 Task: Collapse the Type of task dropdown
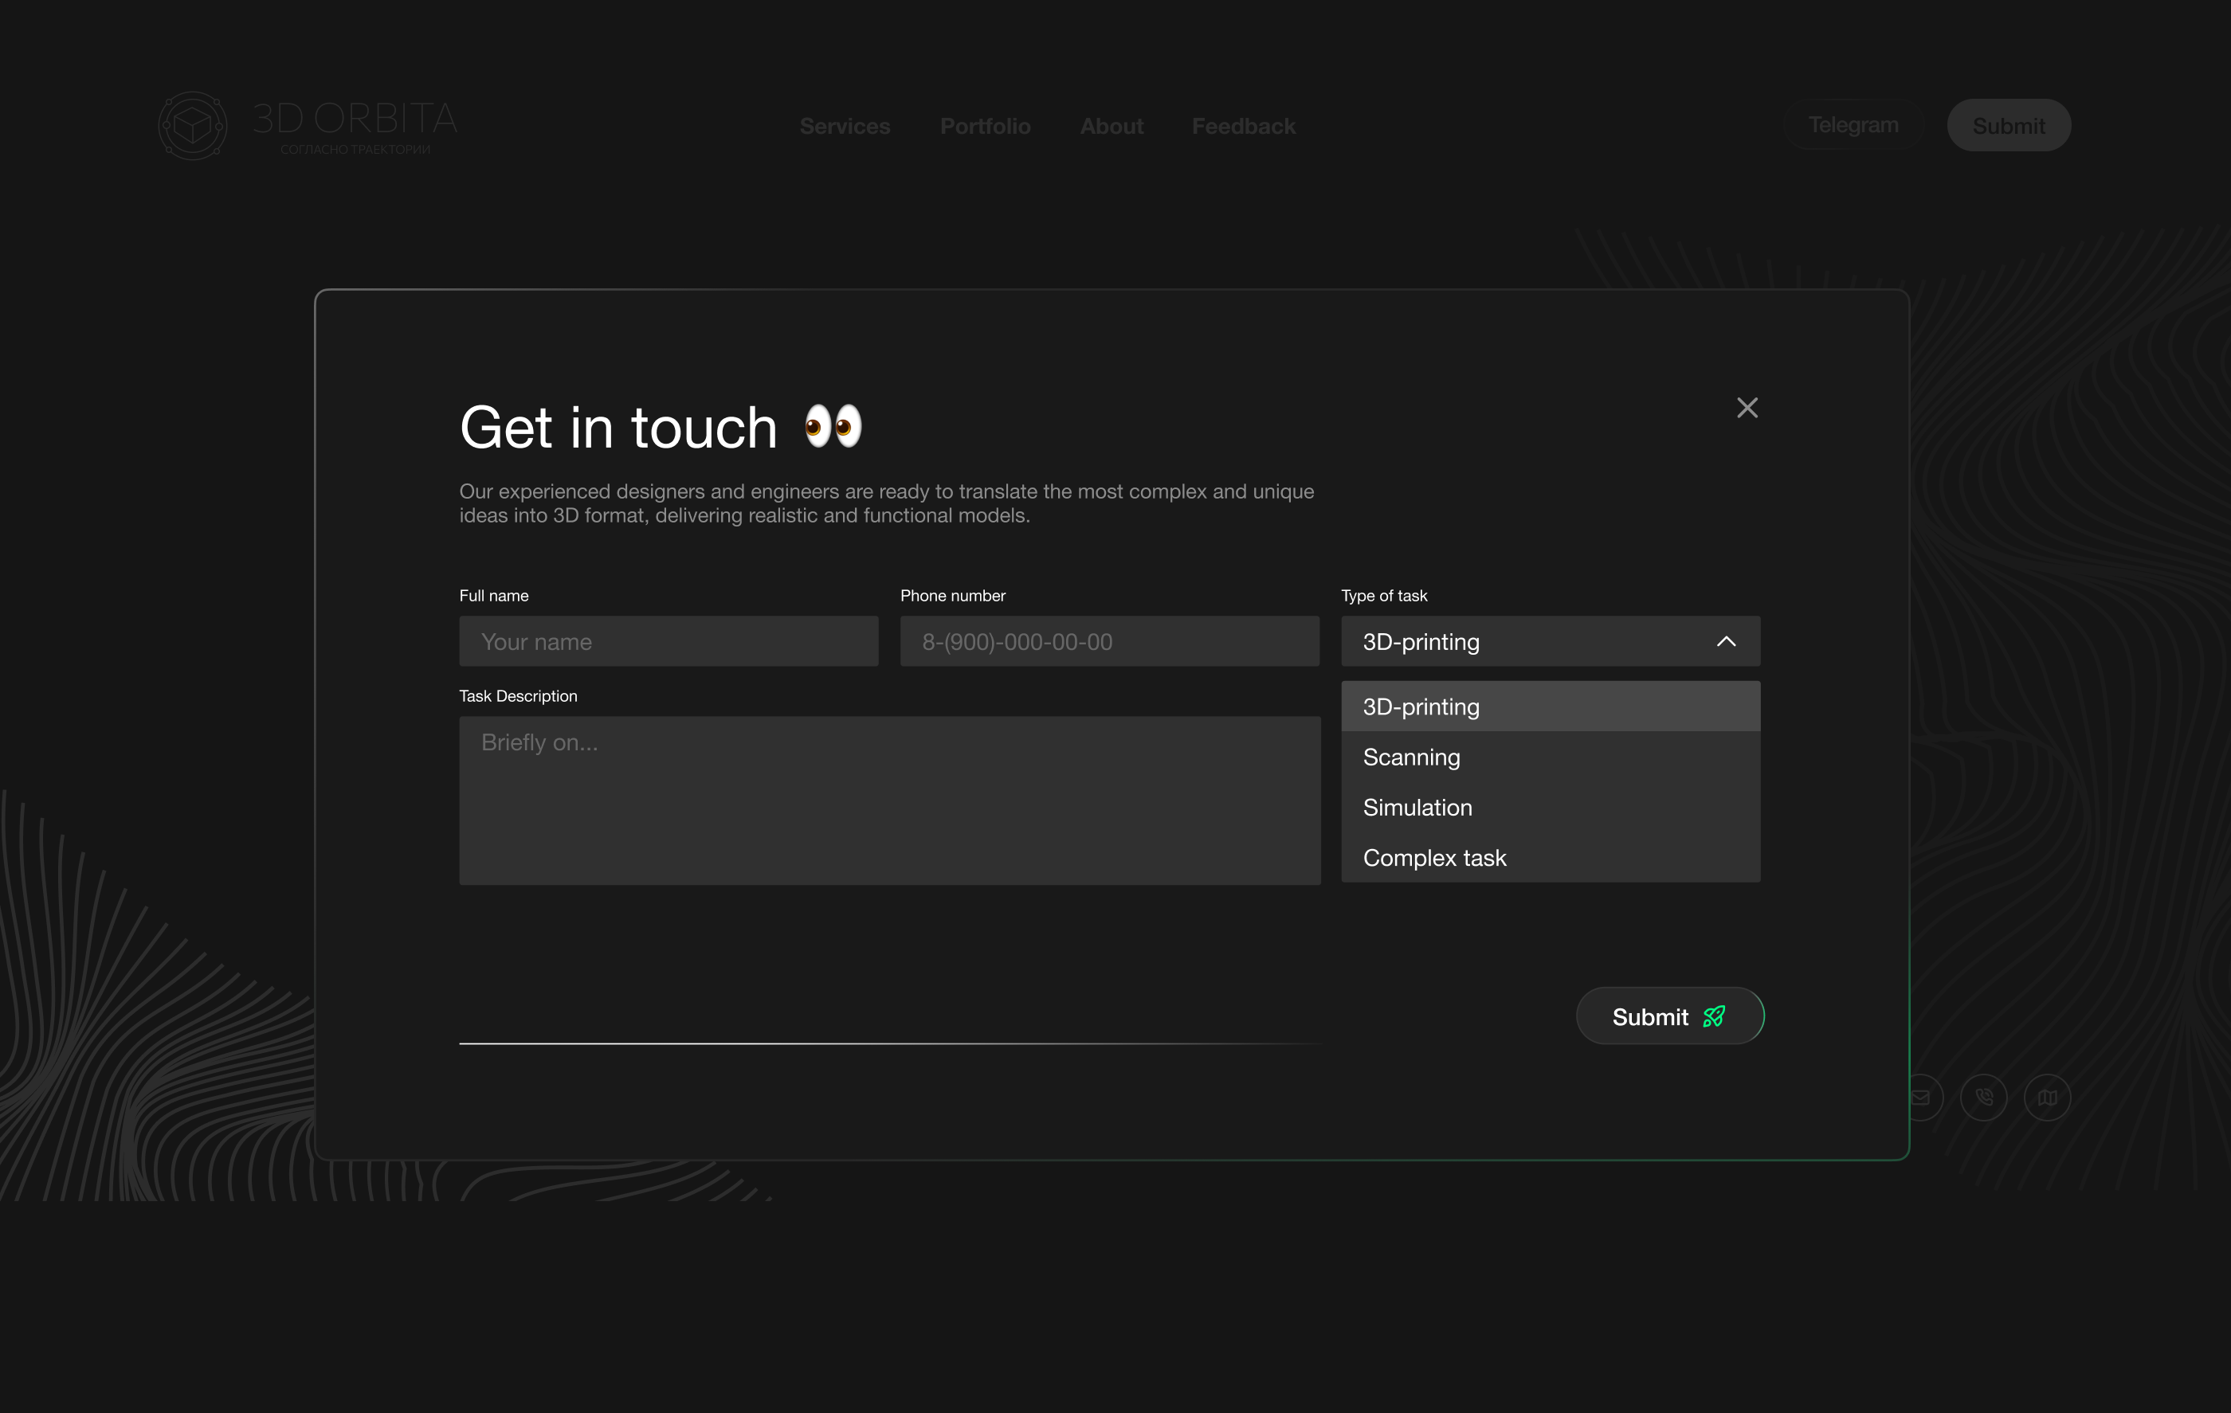click(1725, 640)
